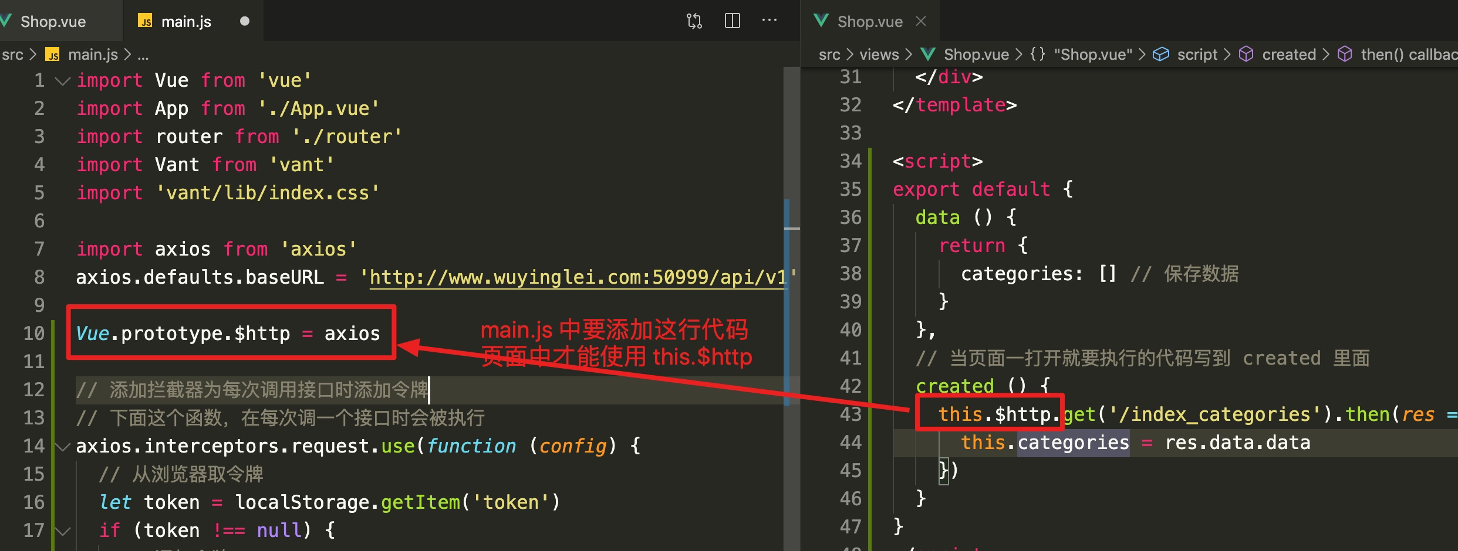Click the cube icon before then() callback breadcrumb
1458x551 pixels.
[x=1345, y=55]
